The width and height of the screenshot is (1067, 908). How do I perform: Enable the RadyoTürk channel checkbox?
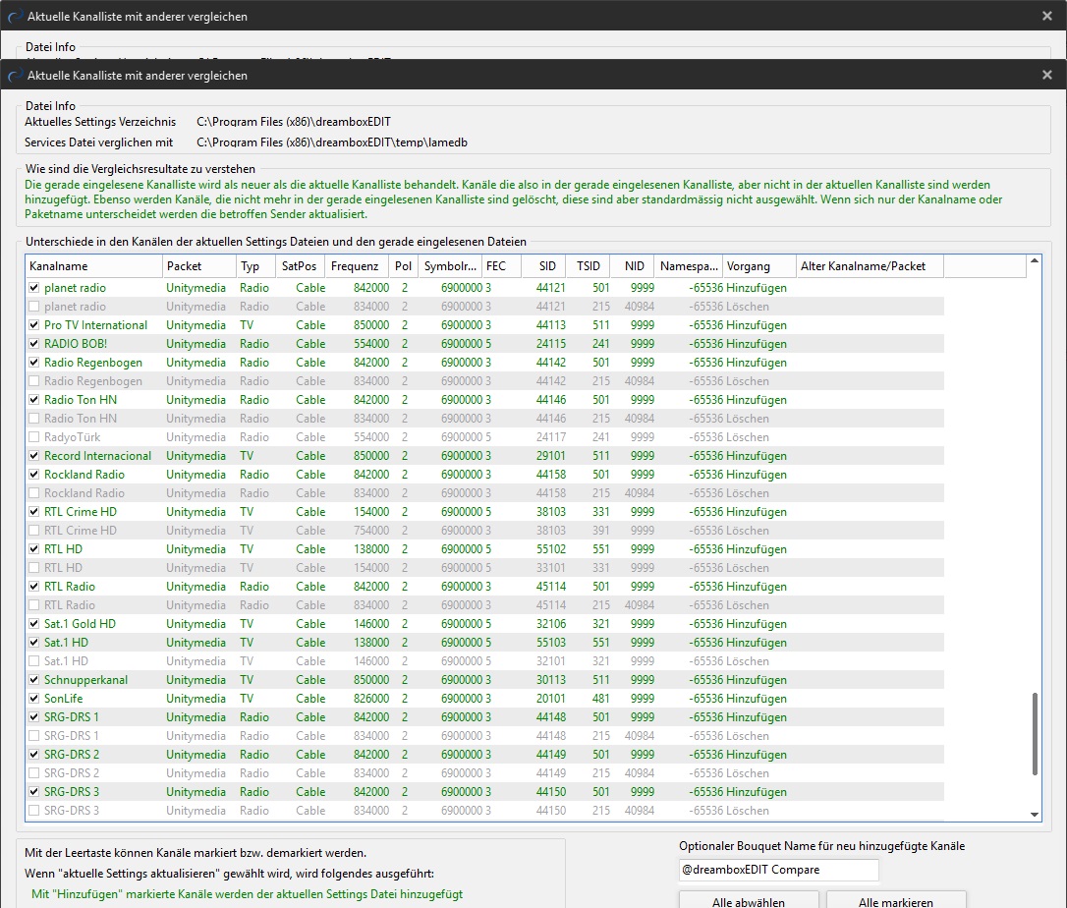coord(35,437)
